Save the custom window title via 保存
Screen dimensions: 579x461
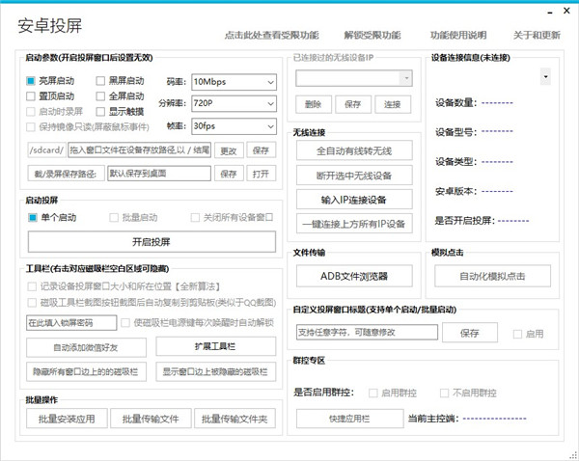point(470,333)
